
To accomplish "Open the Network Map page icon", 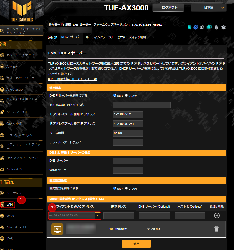I will 2,55.
